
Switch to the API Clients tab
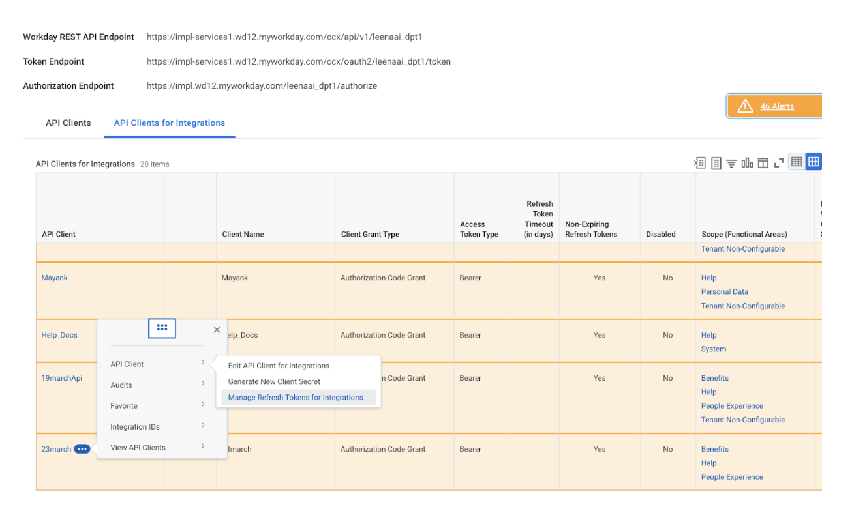pyautogui.click(x=68, y=123)
